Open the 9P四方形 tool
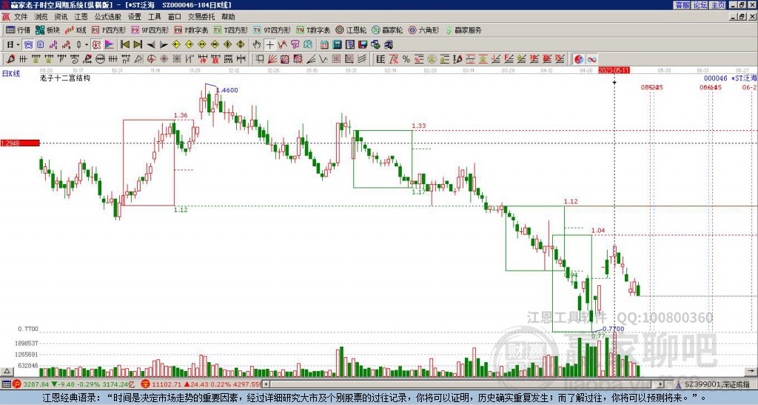Screen dimensions: 758x405 (x=150, y=30)
